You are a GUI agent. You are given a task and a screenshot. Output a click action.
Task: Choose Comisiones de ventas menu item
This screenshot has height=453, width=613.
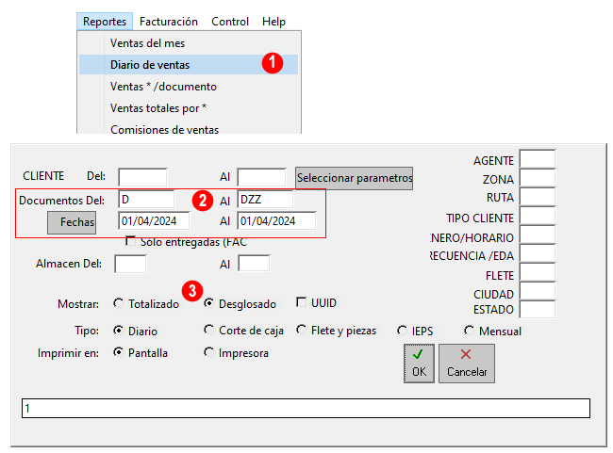coord(164,130)
